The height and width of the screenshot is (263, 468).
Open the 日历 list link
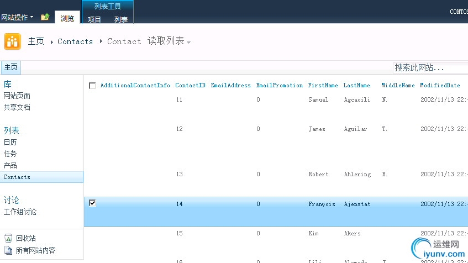pos(10,142)
